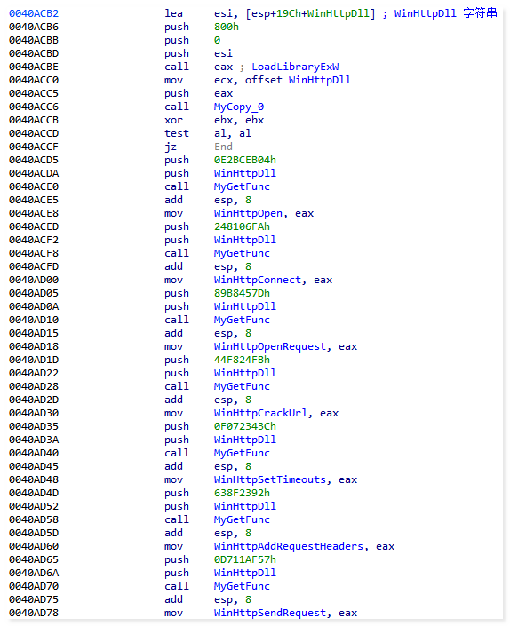The width and height of the screenshot is (510, 626).
Task: Select address 0040AD60
Action: (34, 546)
